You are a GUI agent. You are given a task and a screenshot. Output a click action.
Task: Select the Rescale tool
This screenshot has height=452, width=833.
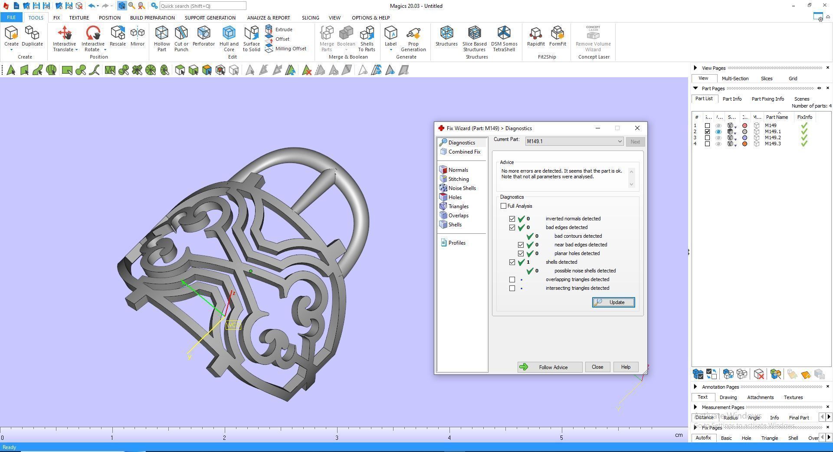[118, 36]
